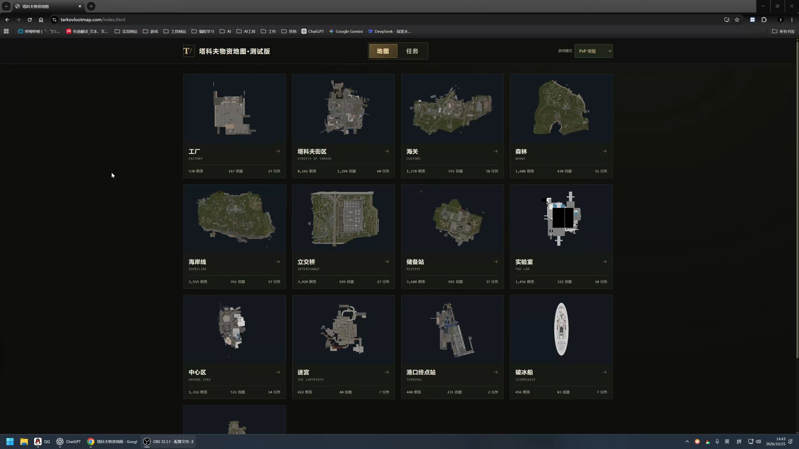
Task: Open Google Gemini bookmark link
Action: tap(346, 31)
